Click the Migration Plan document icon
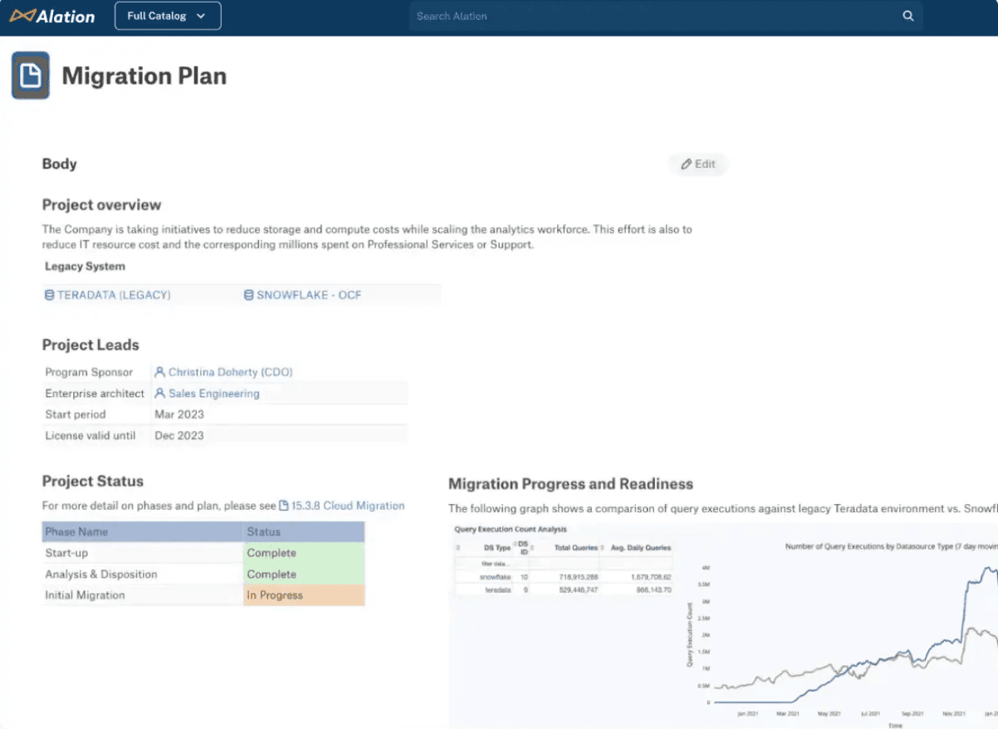Viewport: 998px width, 729px height. pyautogui.click(x=31, y=76)
